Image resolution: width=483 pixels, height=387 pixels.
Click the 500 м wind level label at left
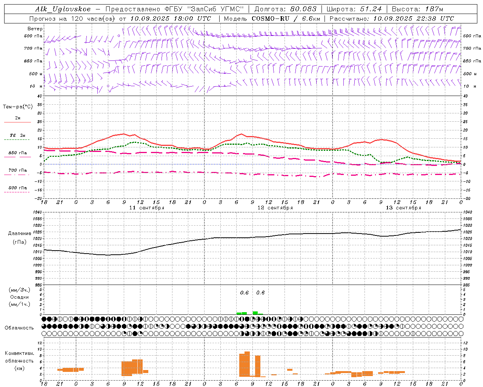[36, 74]
